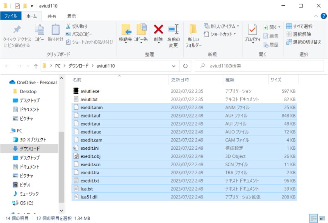Open the コピー先 (Copy to) button

[141, 34]
